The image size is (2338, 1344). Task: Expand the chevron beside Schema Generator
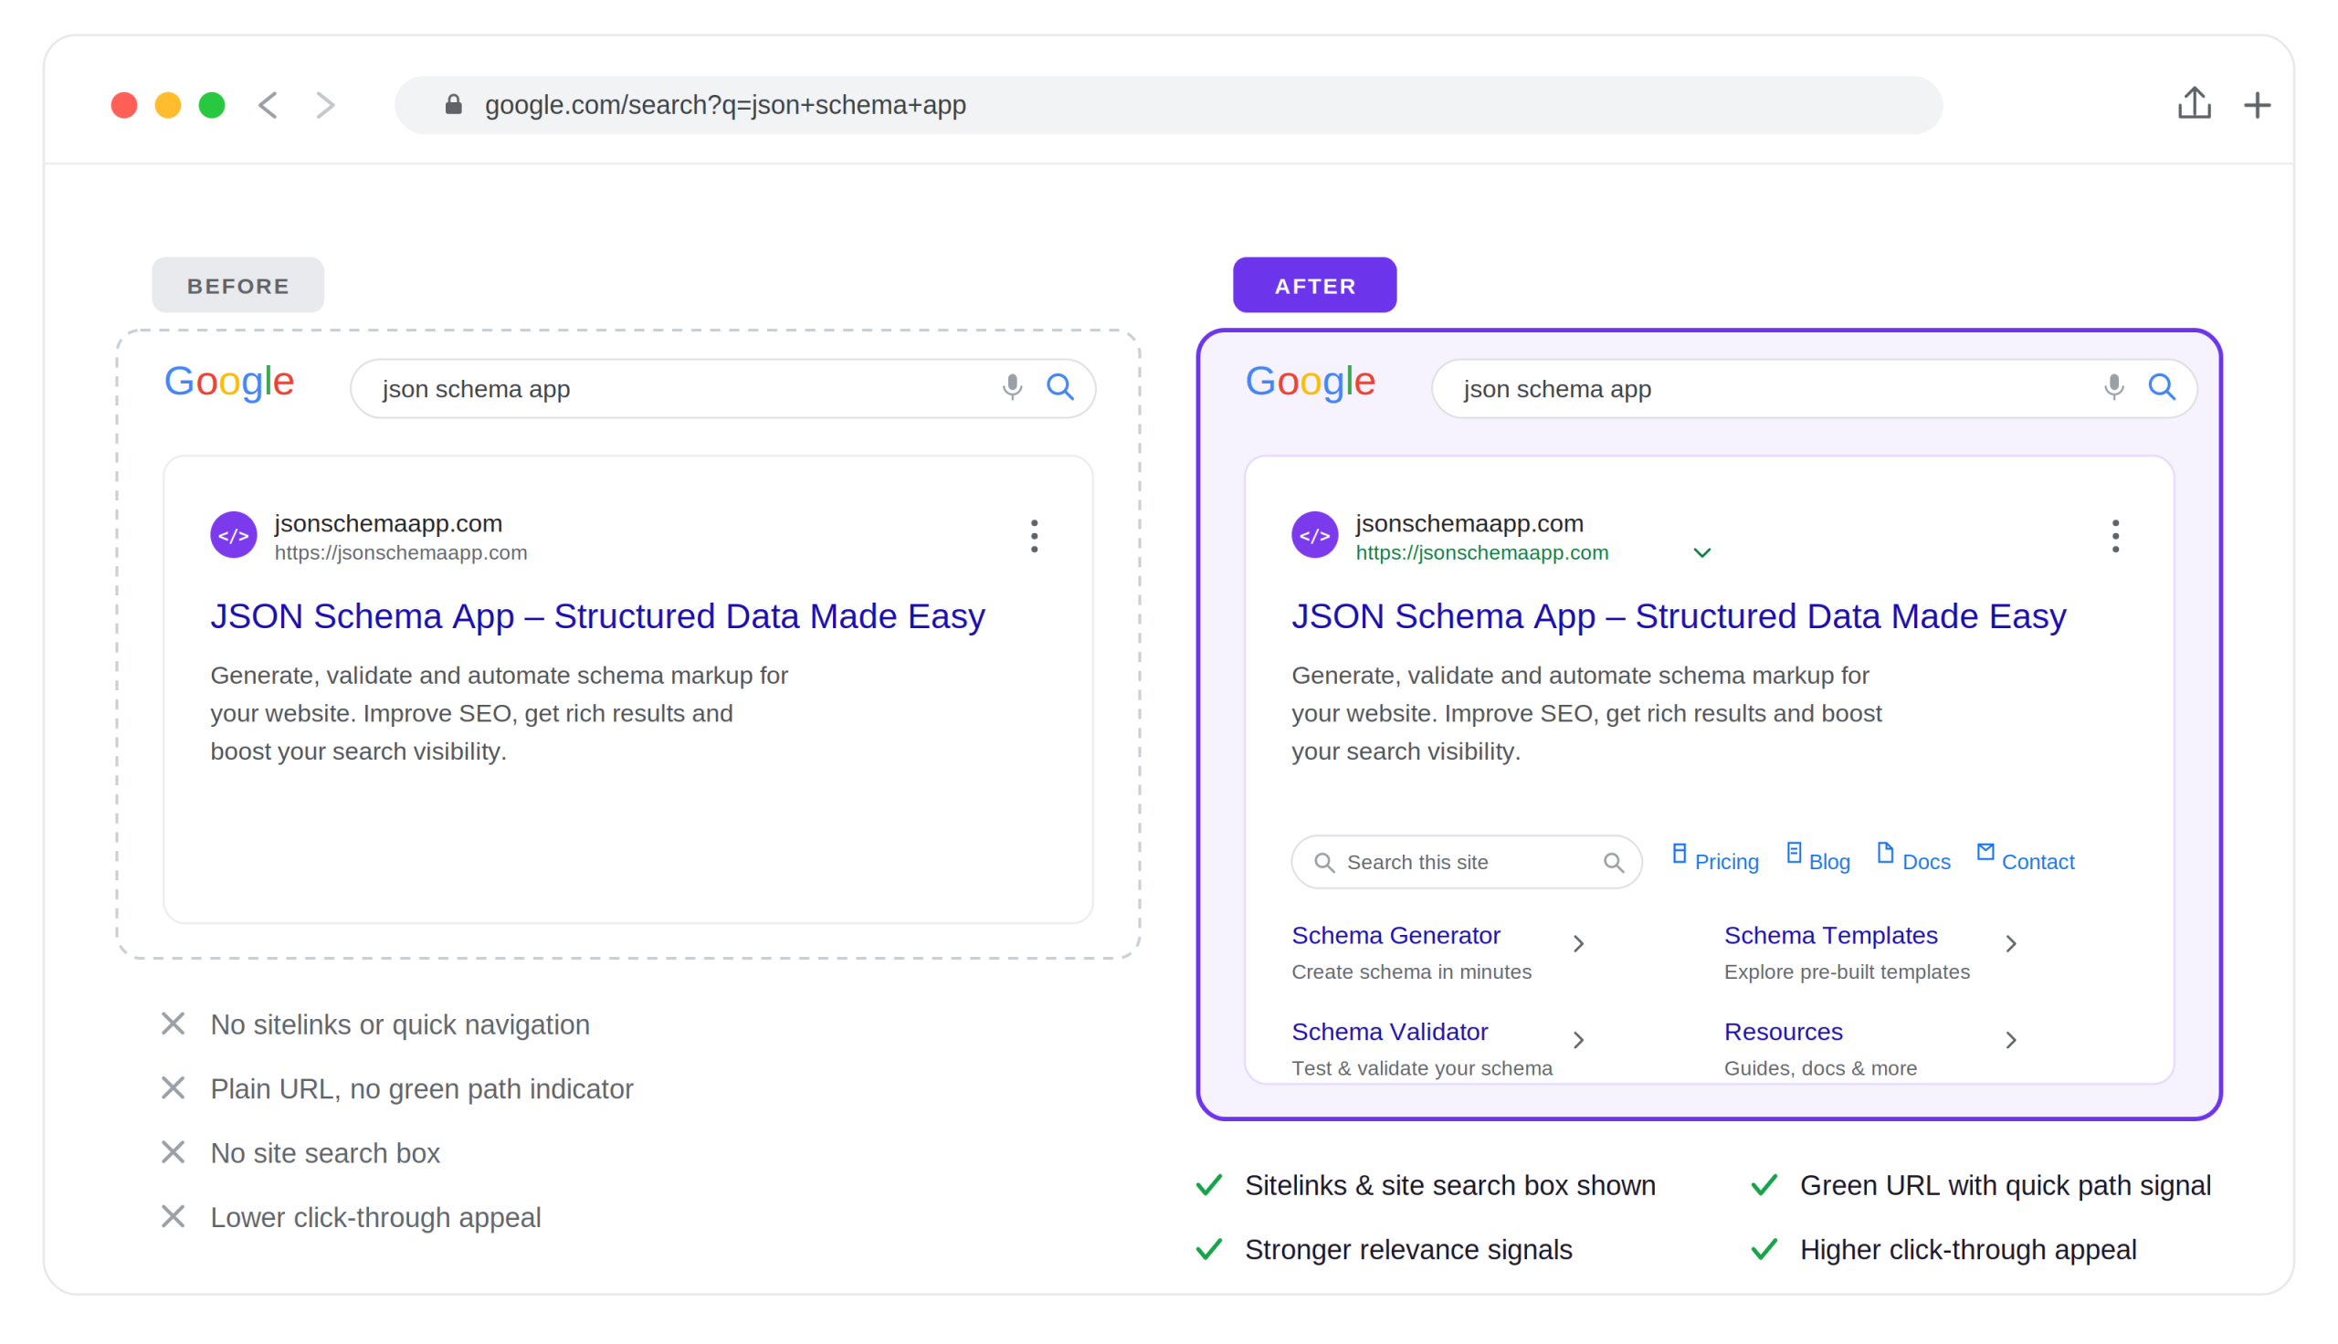coord(1578,943)
